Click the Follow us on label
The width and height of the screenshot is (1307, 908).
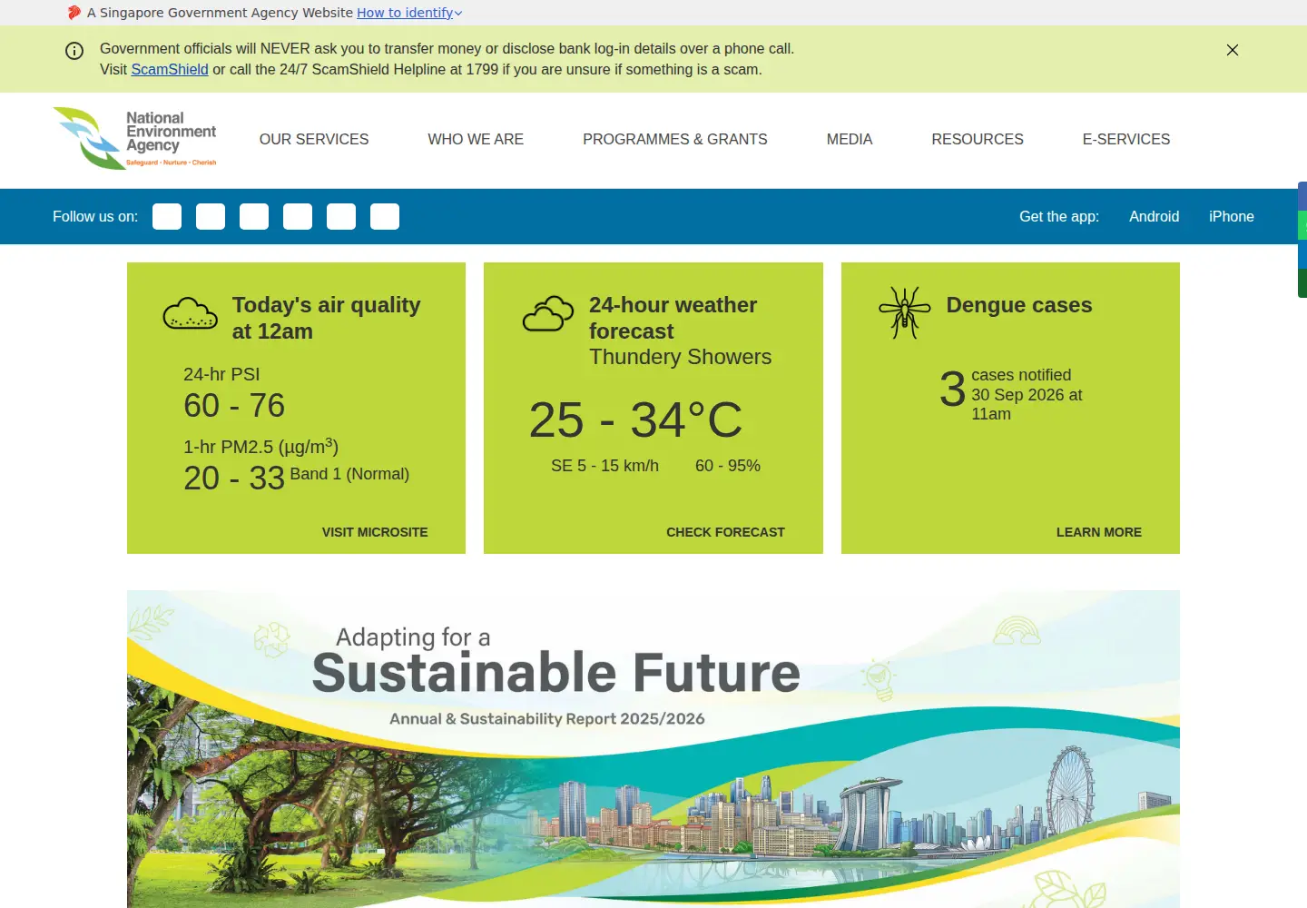(x=95, y=216)
